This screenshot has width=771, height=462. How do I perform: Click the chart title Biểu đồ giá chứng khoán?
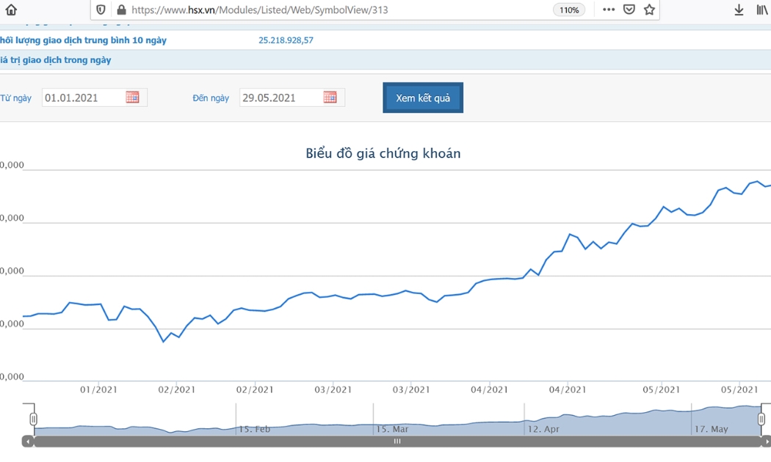point(383,153)
